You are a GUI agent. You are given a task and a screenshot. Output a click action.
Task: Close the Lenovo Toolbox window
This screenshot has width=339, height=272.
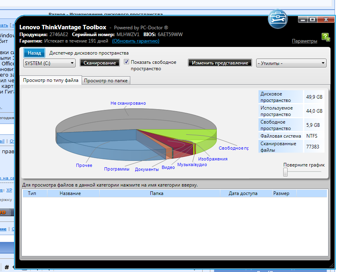[x=326, y=20]
